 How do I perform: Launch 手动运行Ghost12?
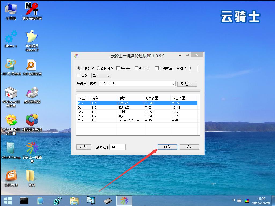pos(32,37)
